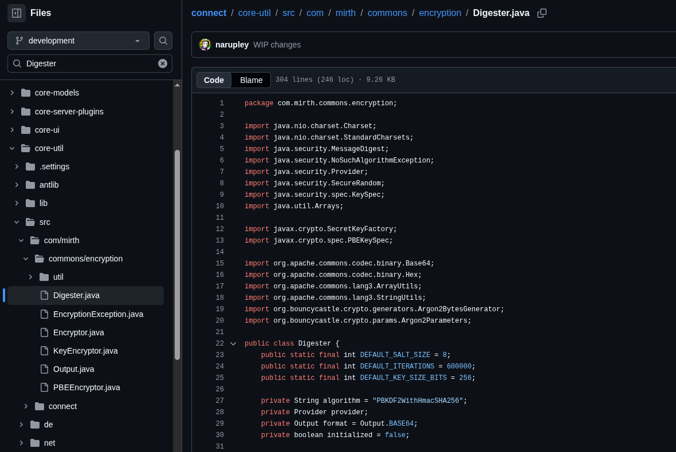Screen dimensions: 676x452
Task: Click the EncryptionException.java file icon
Action: 44,314
